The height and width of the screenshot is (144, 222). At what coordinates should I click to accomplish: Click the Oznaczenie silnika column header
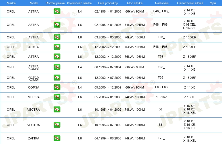click(190, 3)
